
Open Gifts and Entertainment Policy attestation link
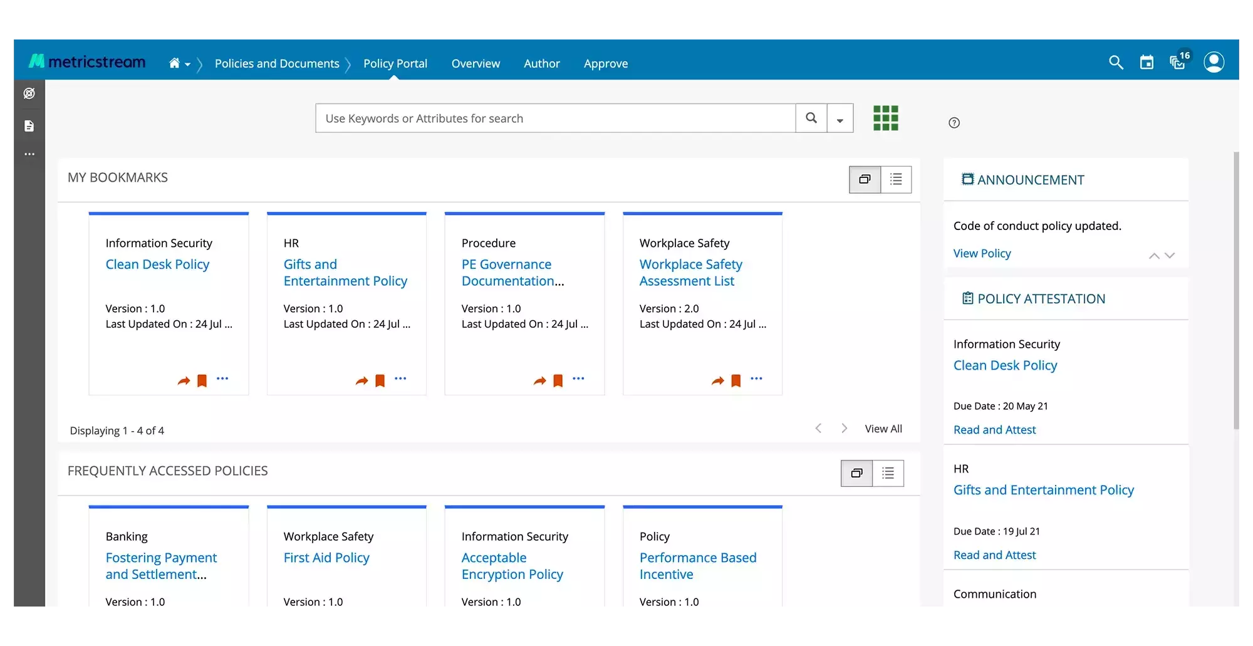pyautogui.click(x=1043, y=490)
